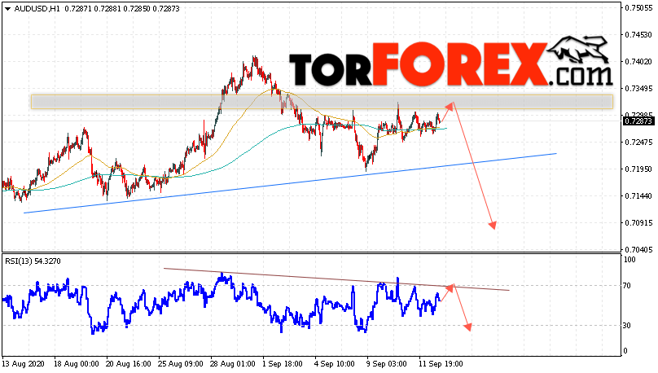Select the RSI(13) 54.3270 indicator label
Image resolution: width=658 pixels, height=373 pixels.
33,261
